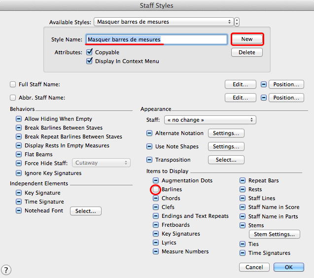Open the Available Styles dropdown
This screenshot has width=314, height=278.
[x=164, y=22]
